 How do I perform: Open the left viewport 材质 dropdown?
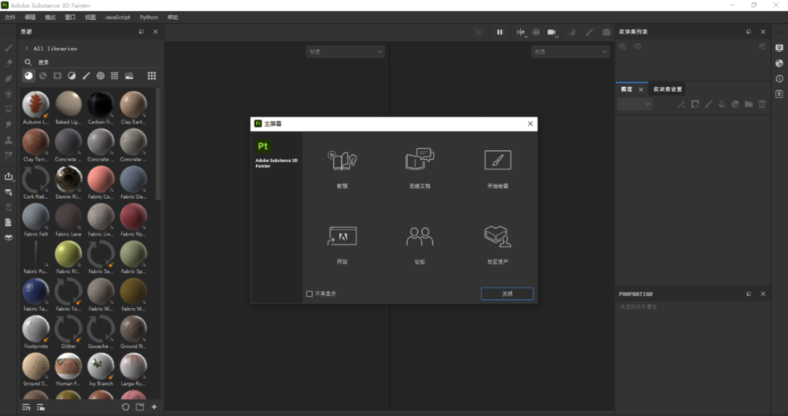[x=345, y=52]
